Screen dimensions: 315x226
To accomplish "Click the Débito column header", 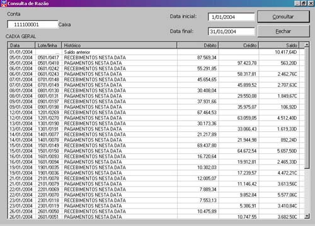I will click(x=198, y=45).
